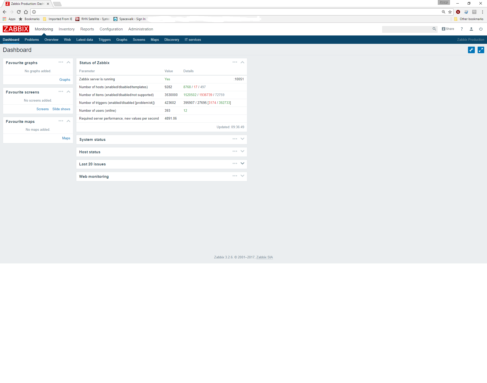The image size is (487, 383).
Task: Click the browser home button
Action: [x=26, y=12]
